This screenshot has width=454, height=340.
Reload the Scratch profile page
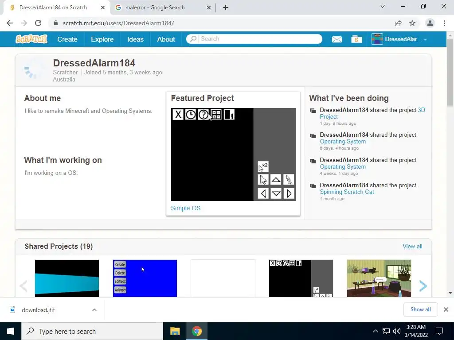click(x=38, y=23)
